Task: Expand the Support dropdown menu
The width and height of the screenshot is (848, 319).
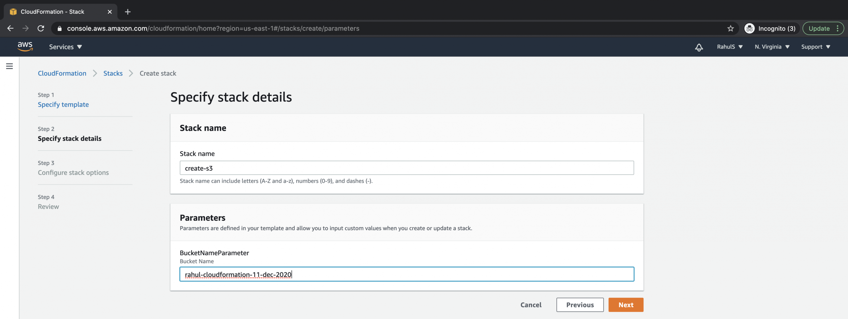Action: tap(815, 47)
